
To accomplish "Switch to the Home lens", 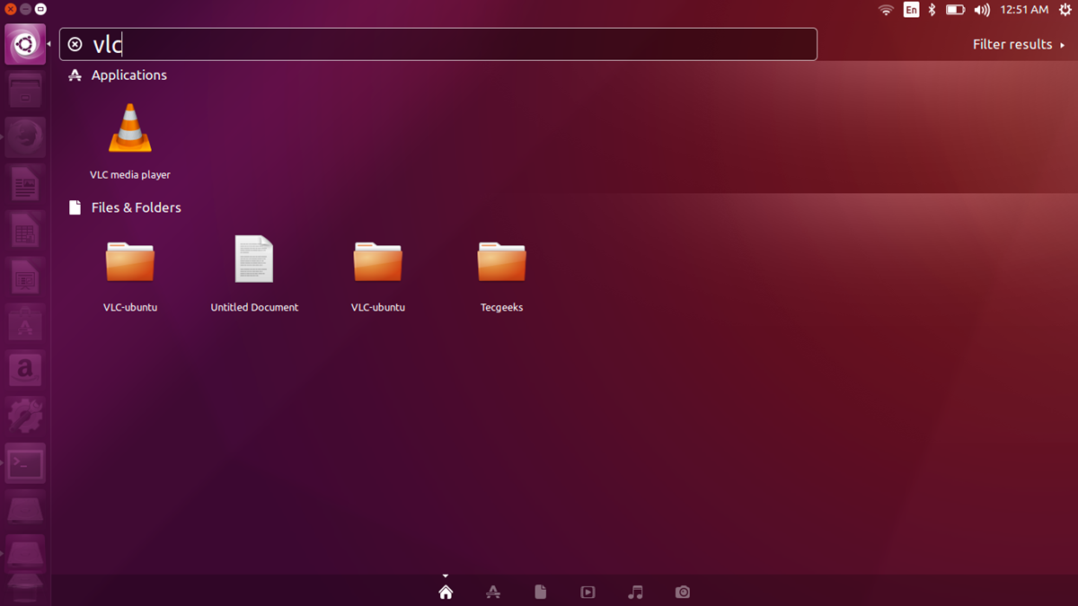I will pyautogui.click(x=446, y=592).
